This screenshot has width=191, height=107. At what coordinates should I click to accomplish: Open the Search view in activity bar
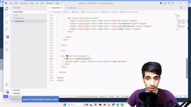7,15
